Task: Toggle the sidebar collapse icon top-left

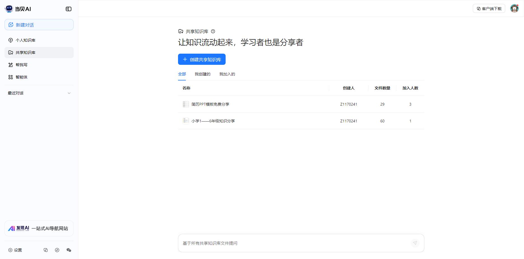Action: pyautogui.click(x=68, y=9)
